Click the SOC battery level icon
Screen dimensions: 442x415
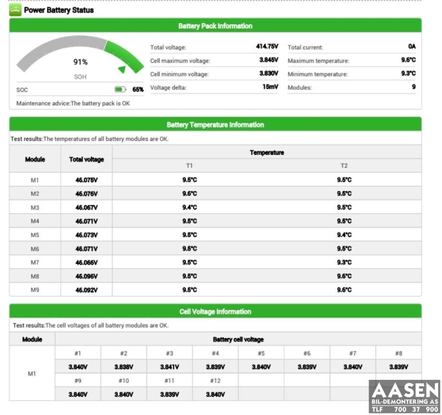[121, 89]
